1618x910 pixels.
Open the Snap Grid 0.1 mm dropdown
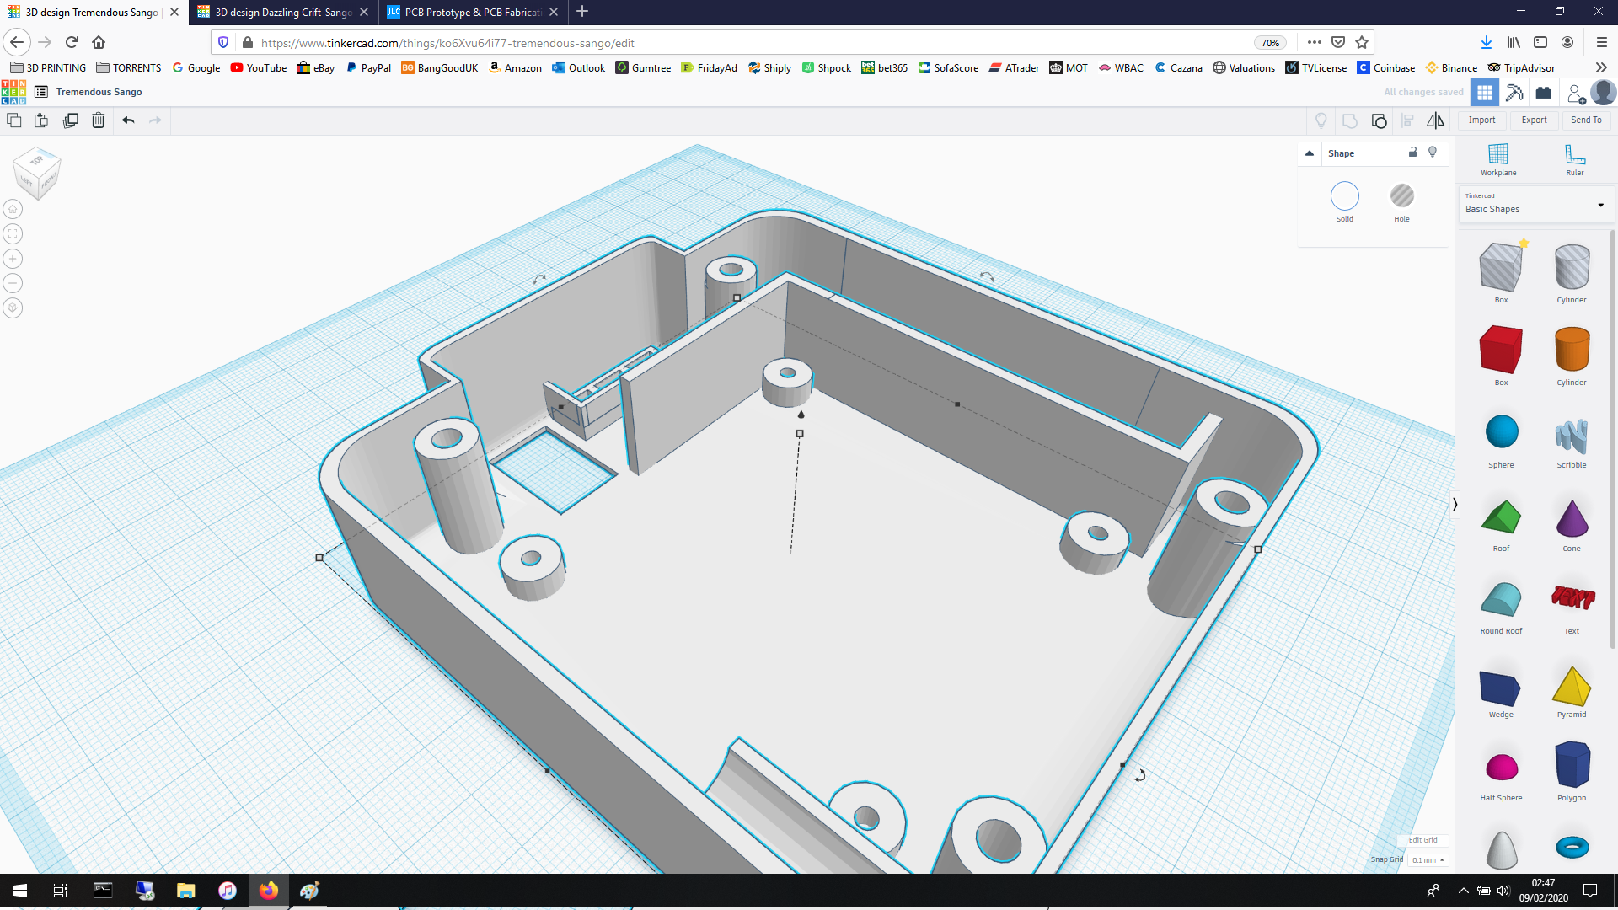pyautogui.click(x=1428, y=859)
